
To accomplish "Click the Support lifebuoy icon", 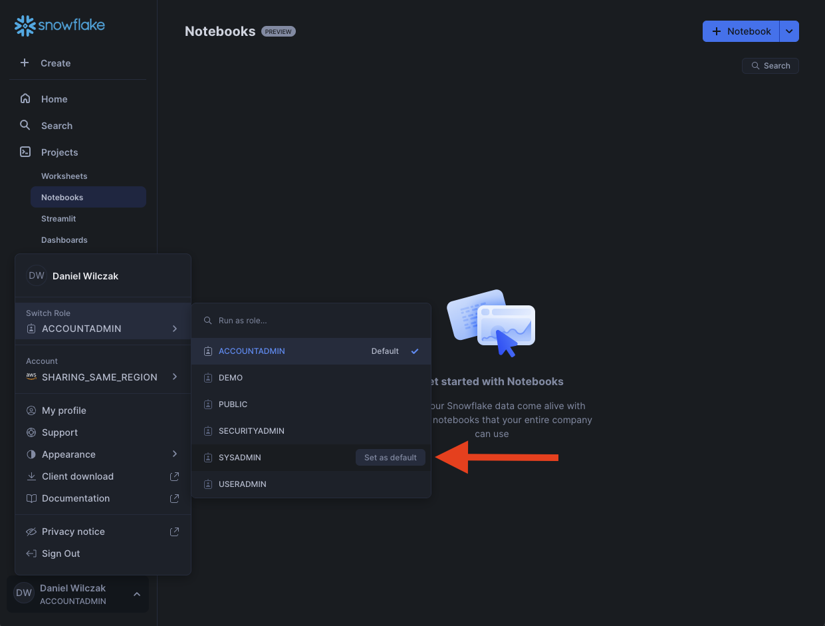I will (31, 432).
